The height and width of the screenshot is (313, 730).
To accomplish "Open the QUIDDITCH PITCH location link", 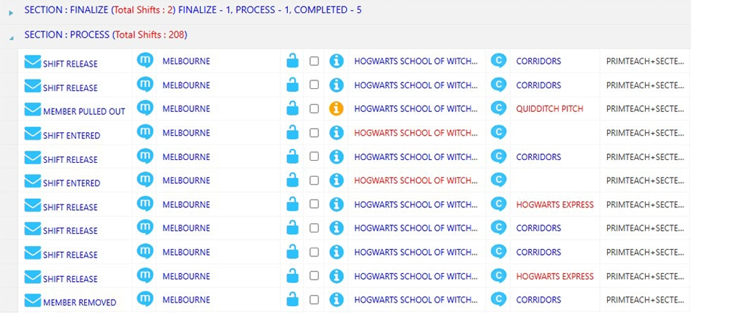I will [549, 109].
